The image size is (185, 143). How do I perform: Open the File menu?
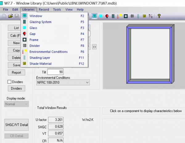[6, 10]
